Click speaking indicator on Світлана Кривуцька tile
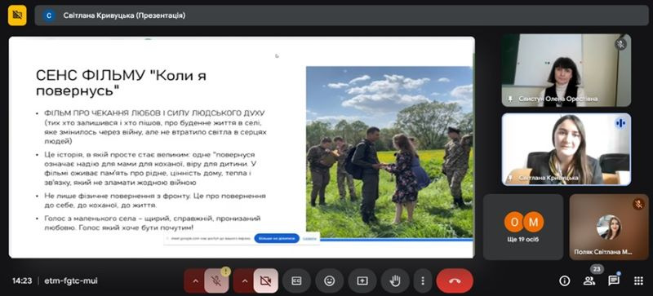This screenshot has height=296, width=653. tap(620, 123)
